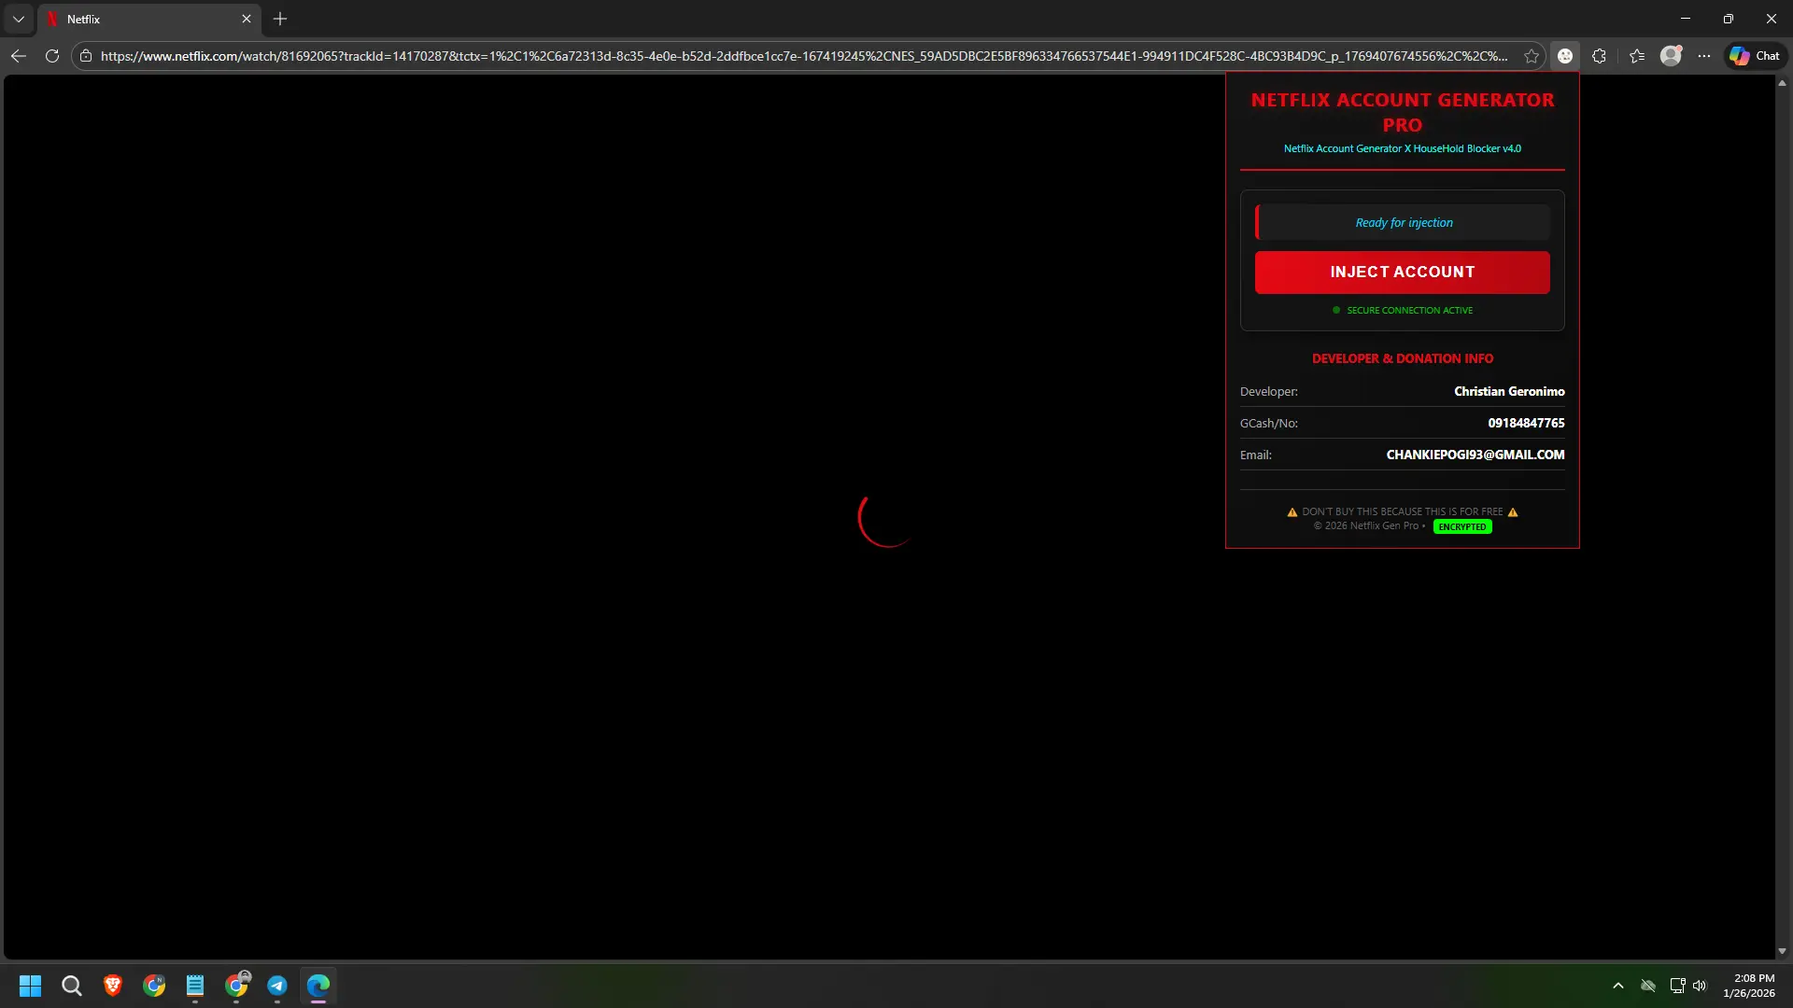Open the volume tray icon
The height and width of the screenshot is (1008, 1793).
[1700, 986]
